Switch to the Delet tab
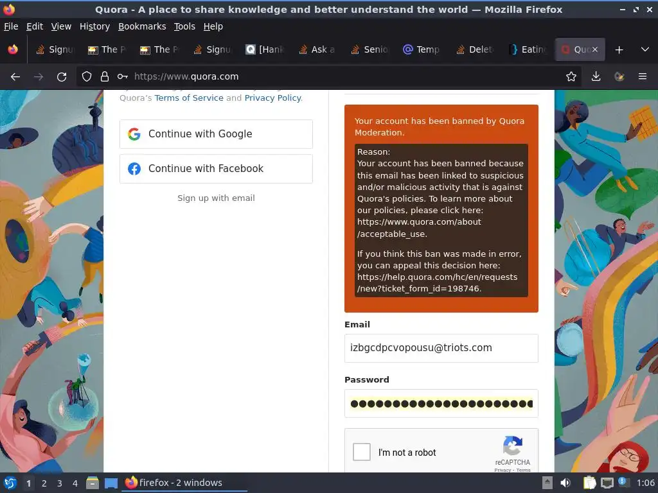 [x=475, y=49]
